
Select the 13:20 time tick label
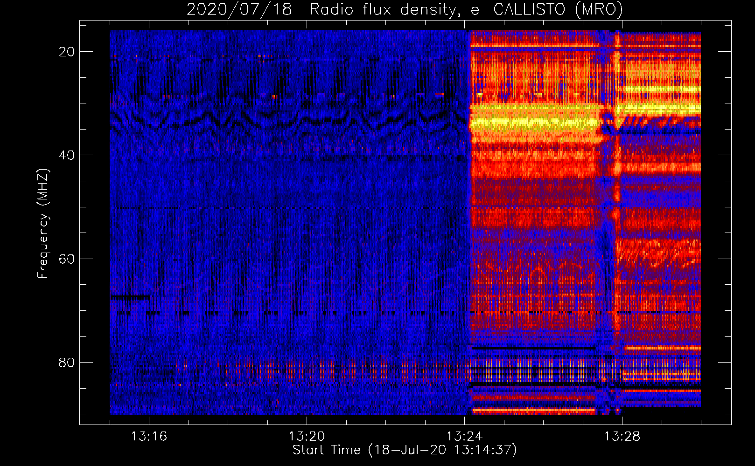click(x=307, y=436)
